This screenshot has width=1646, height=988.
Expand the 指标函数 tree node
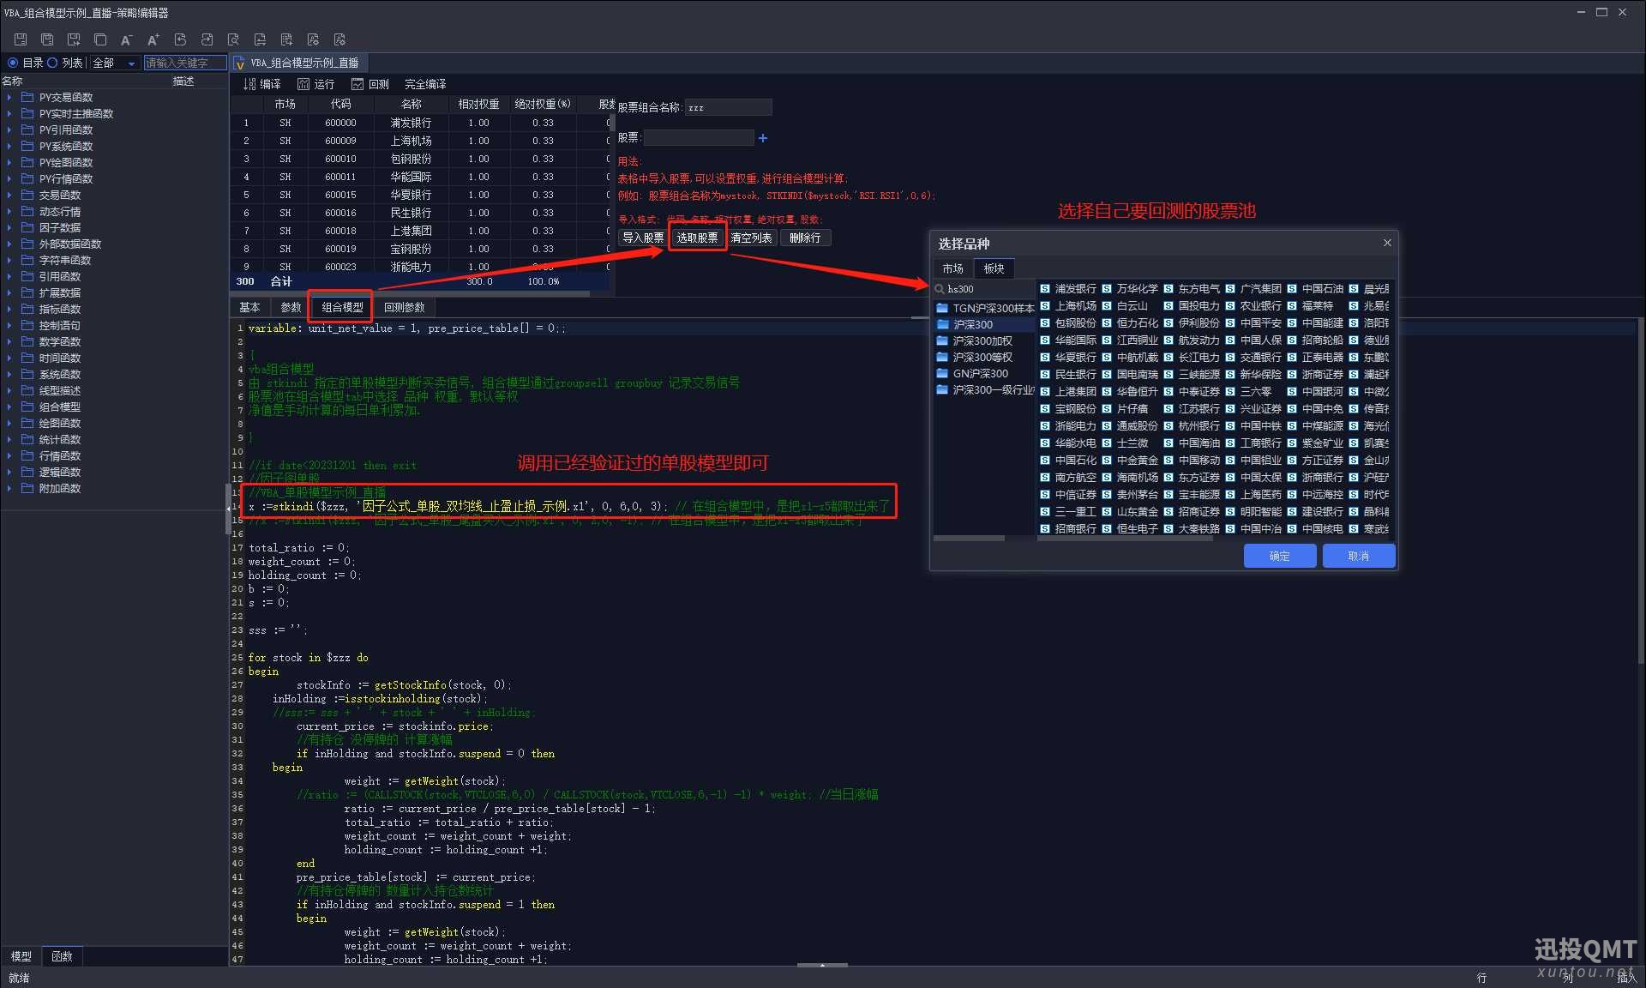(x=9, y=309)
